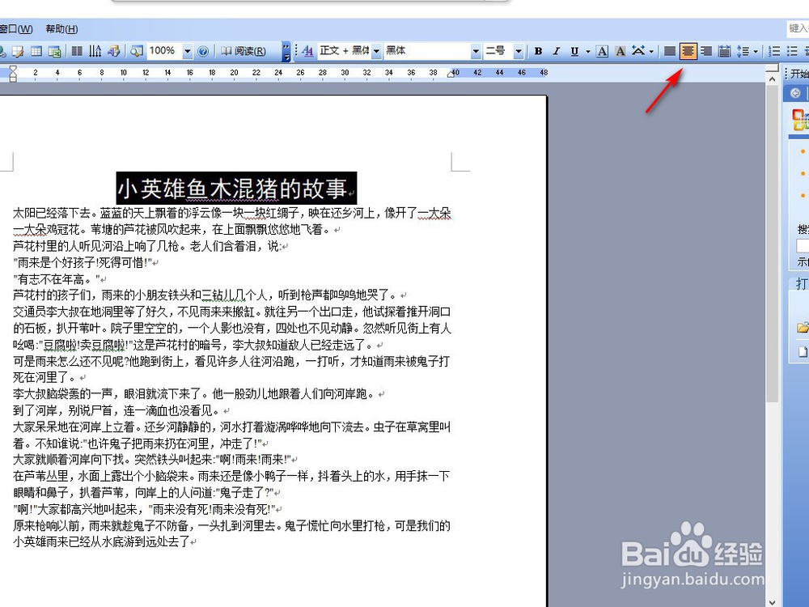Click the Drawing toolbar icon
The height and width of the screenshot is (607, 809).
113,51
